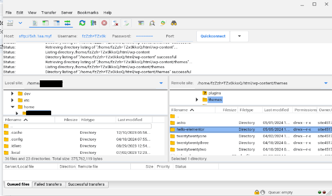This screenshot has width=332, height=196.
Task: Sort remote list by Filename header
Action: [192, 110]
